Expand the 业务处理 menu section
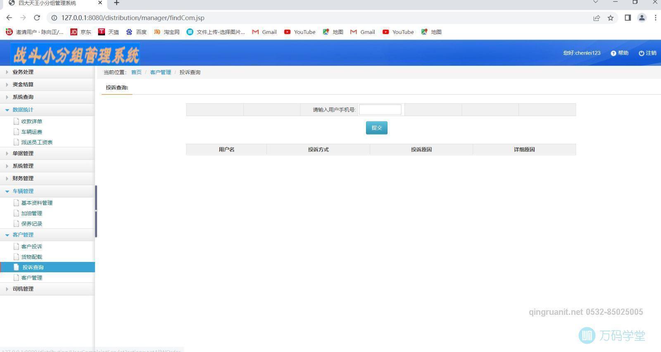 click(x=47, y=72)
